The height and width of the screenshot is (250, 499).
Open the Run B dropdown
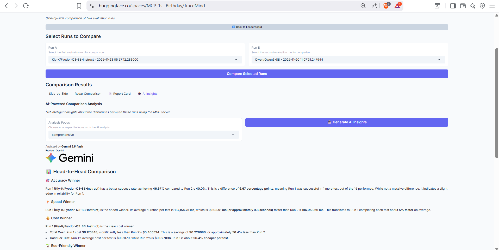pyautogui.click(x=348, y=60)
